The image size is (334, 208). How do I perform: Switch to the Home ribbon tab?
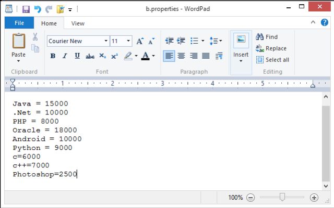pos(49,23)
